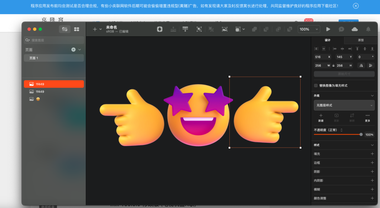Click the opacity 100% value field

369,135
